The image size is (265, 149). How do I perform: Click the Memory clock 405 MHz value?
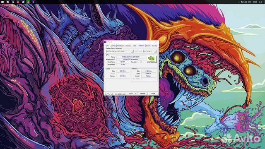(123, 76)
